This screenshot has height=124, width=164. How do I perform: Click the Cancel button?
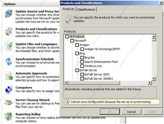131,112
